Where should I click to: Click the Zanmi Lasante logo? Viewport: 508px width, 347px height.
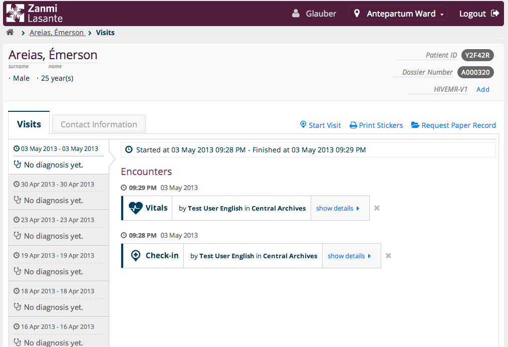tap(35, 14)
